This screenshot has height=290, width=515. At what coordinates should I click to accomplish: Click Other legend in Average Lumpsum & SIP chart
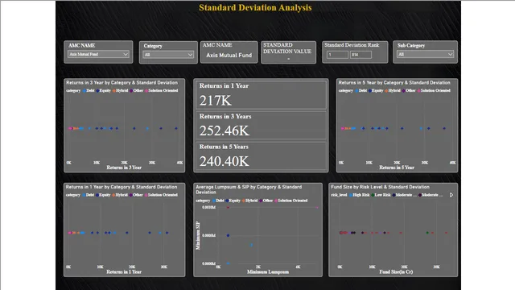266,201
